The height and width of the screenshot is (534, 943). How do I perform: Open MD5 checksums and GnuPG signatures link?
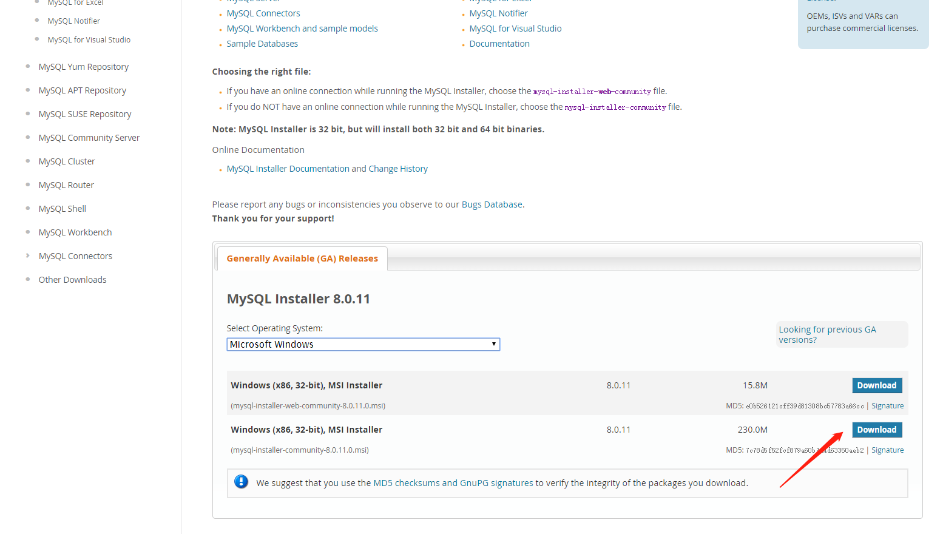tap(453, 483)
